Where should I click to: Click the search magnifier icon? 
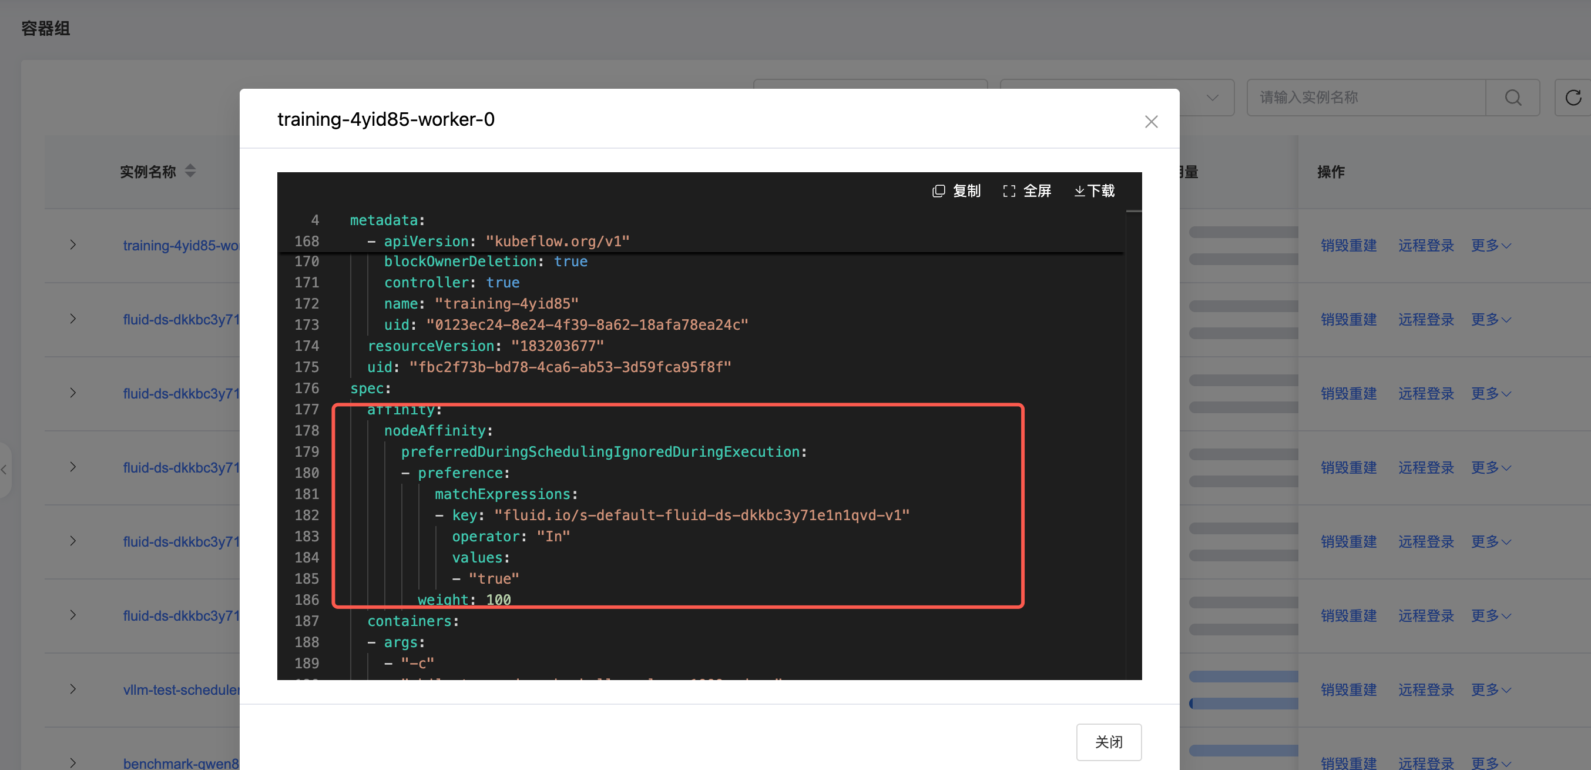pos(1512,98)
